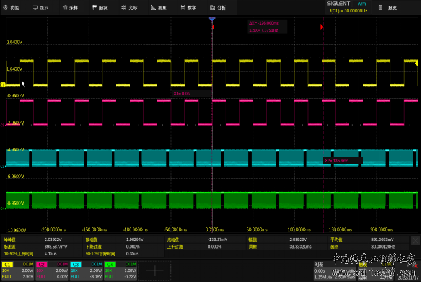Image resolution: width=422 pixels, height=282 pixels.
Task: Open the C4 channel settings box
Action: (121, 270)
